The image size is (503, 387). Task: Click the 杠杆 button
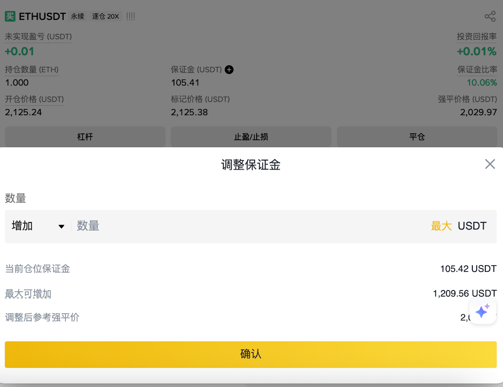(x=85, y=137)
